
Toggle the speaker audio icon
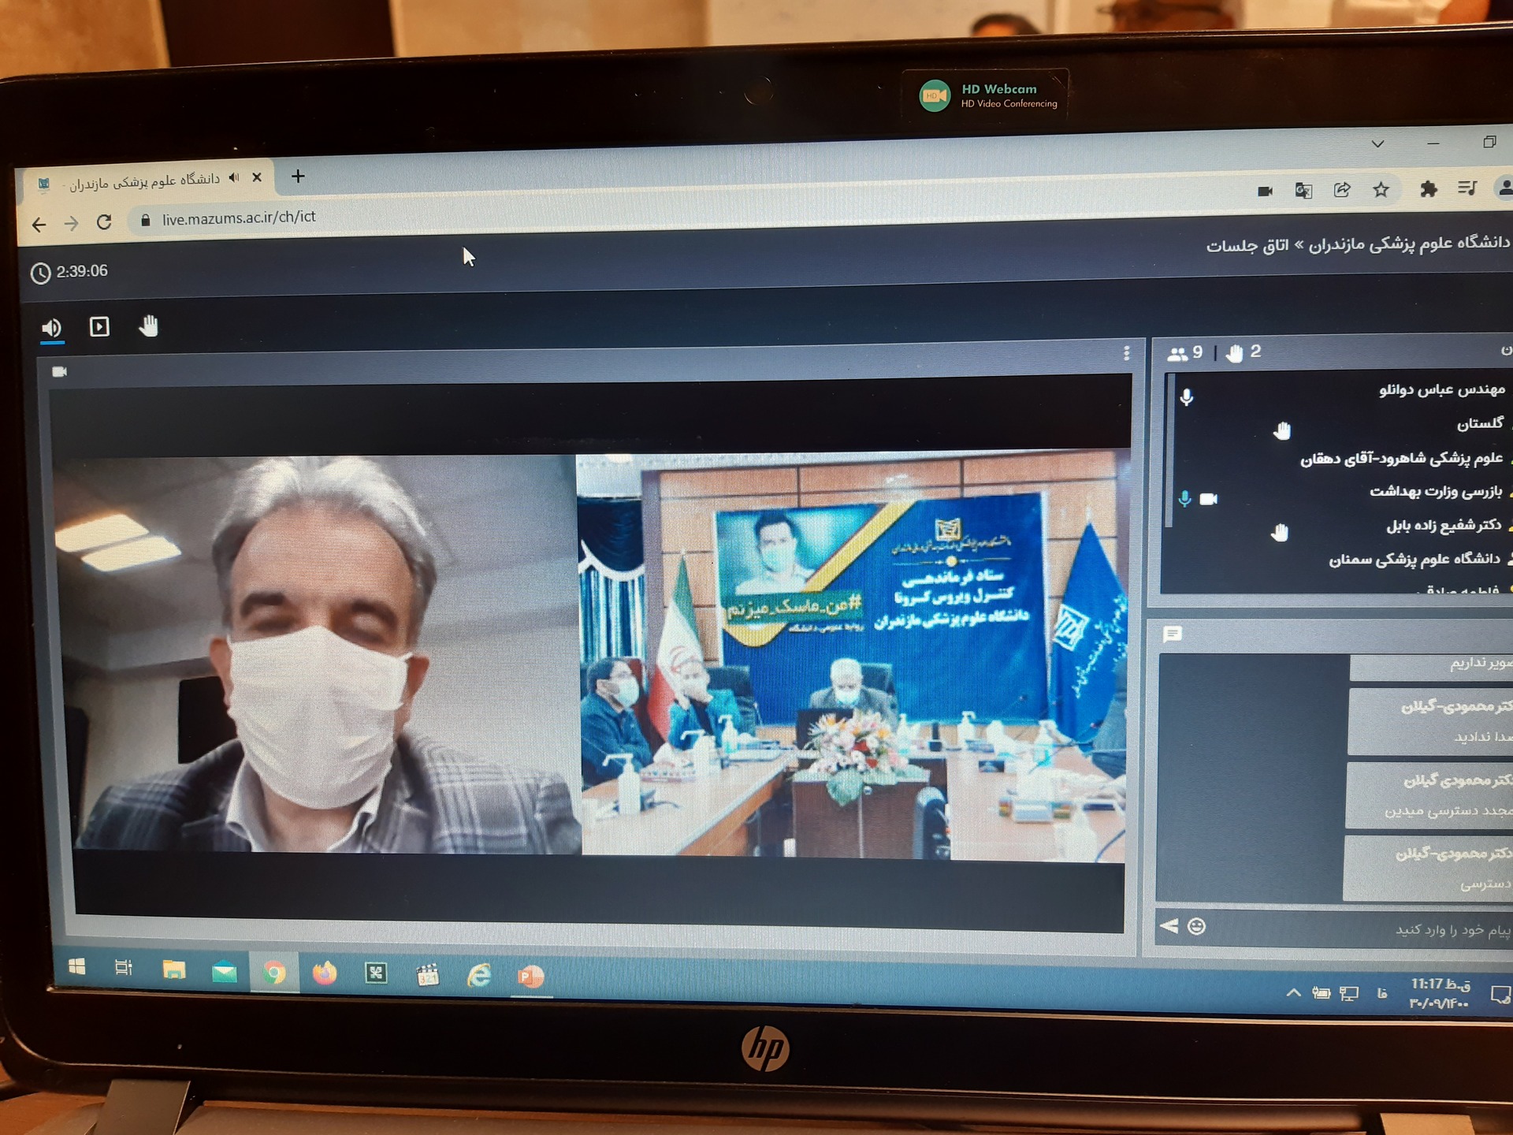(x=52, y=327)
